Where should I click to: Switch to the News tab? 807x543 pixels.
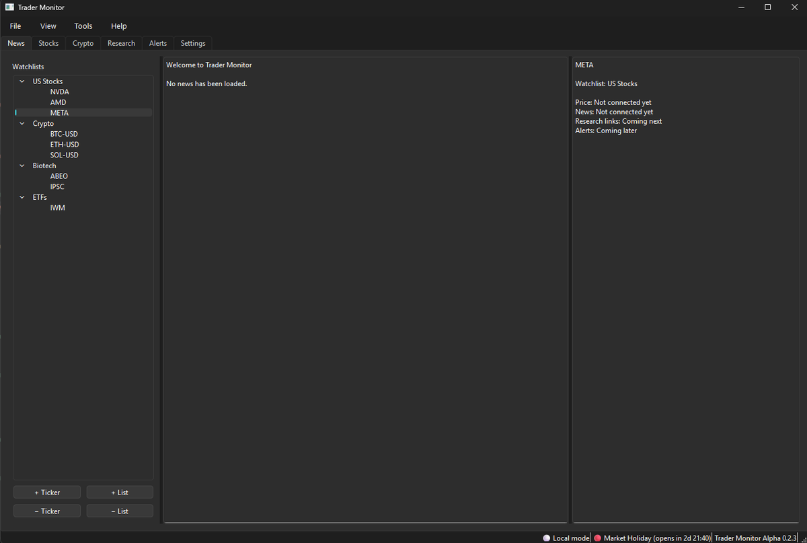coord(16,43)
